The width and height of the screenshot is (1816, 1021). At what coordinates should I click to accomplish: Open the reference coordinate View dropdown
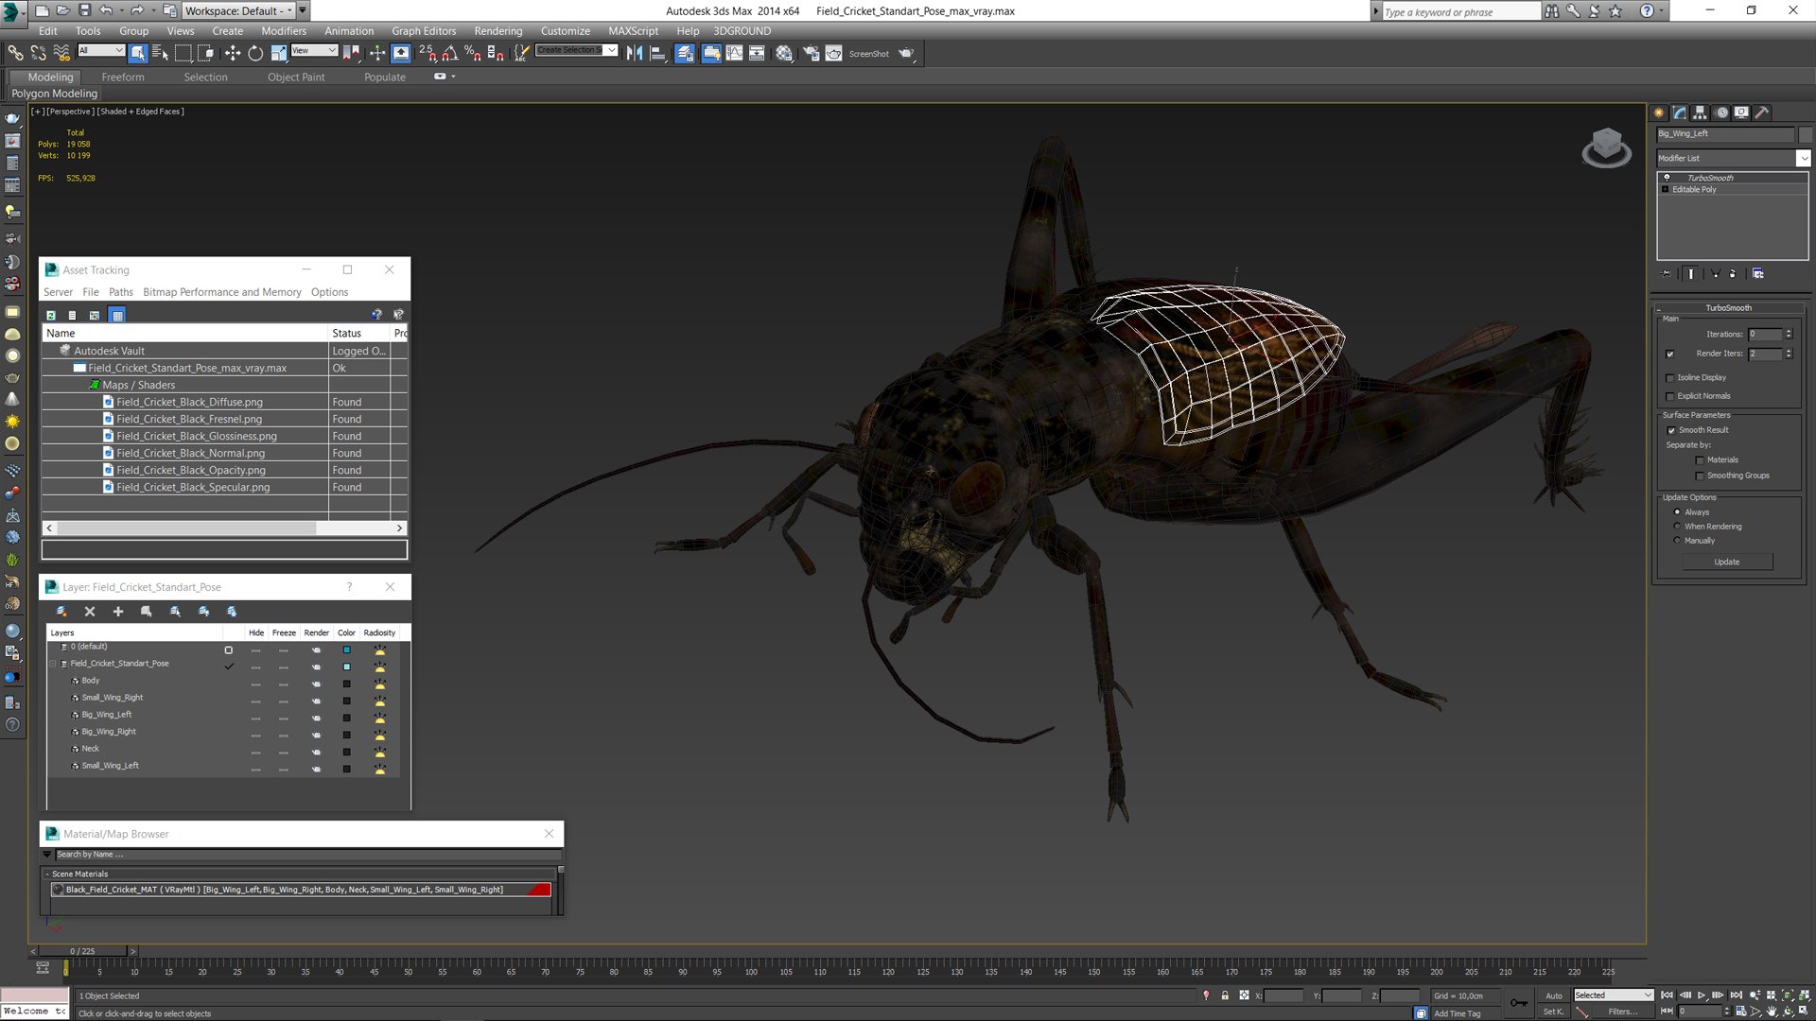point(314,50)
